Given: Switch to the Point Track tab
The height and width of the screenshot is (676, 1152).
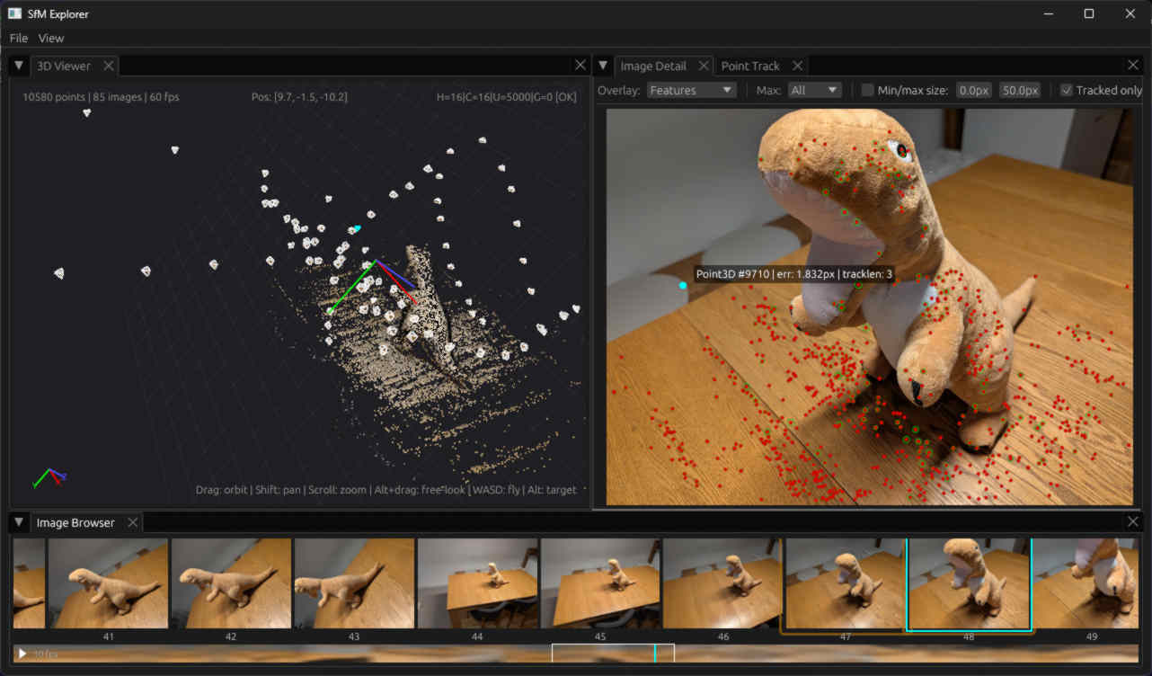Looking at the screenshot, I should pos(750,66).
